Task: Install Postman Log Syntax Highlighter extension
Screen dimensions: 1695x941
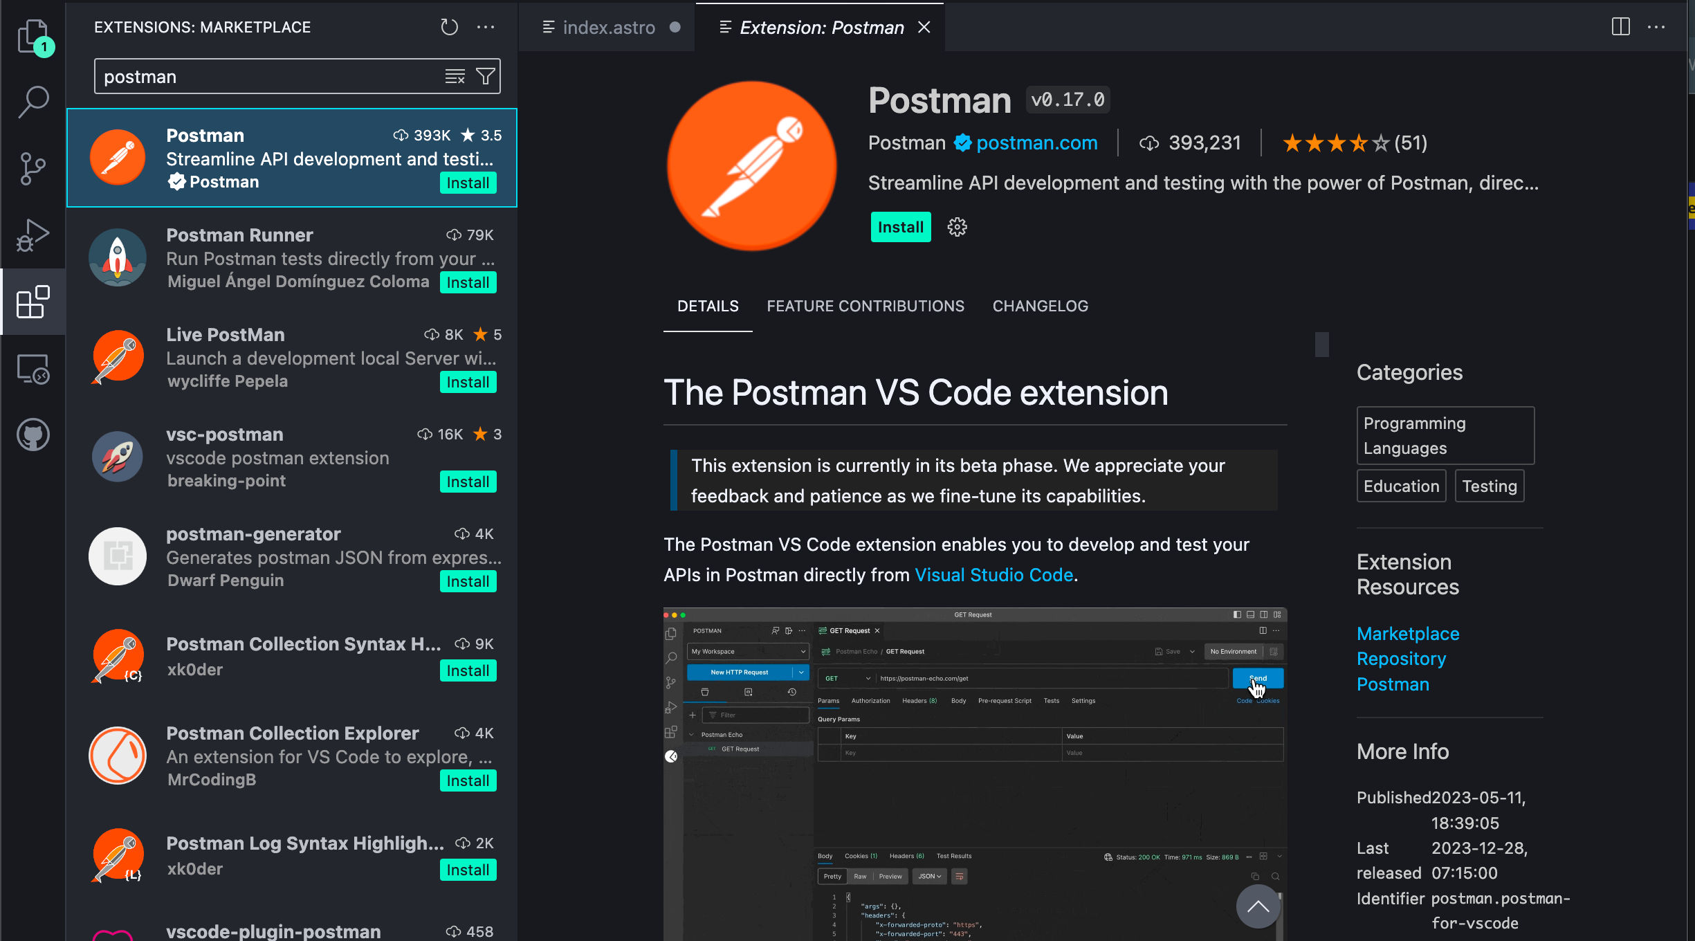Action: coord(468,870)
